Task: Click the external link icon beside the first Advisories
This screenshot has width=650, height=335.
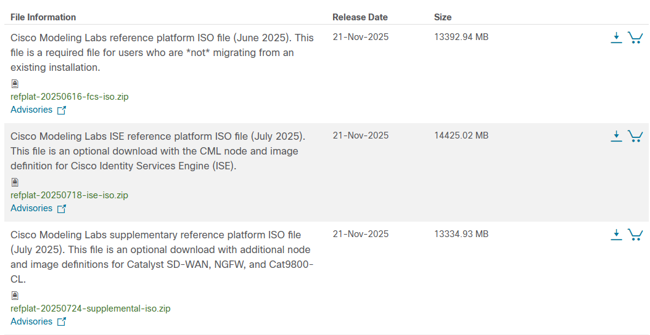Action: [62, 111]
